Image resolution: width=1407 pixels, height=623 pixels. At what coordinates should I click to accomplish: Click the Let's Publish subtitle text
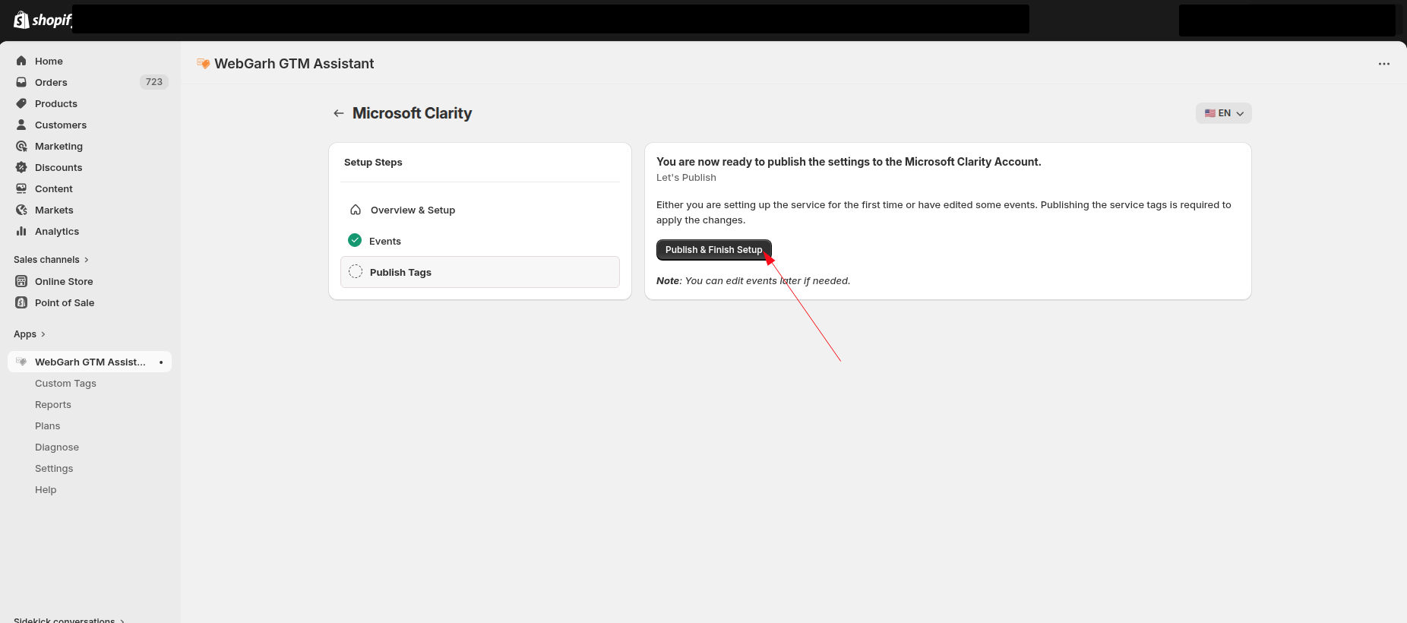pyautogui.click(x=686, y=178)
